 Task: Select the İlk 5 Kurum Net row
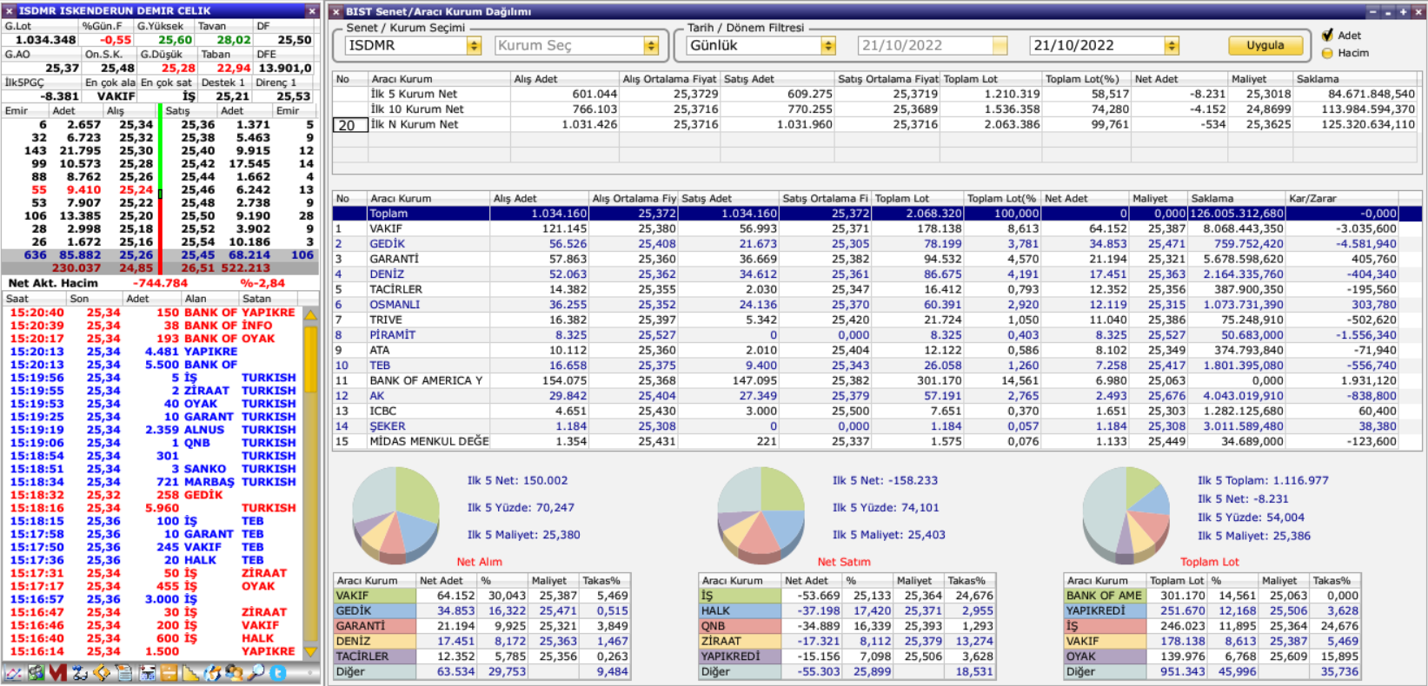point(876,94)
